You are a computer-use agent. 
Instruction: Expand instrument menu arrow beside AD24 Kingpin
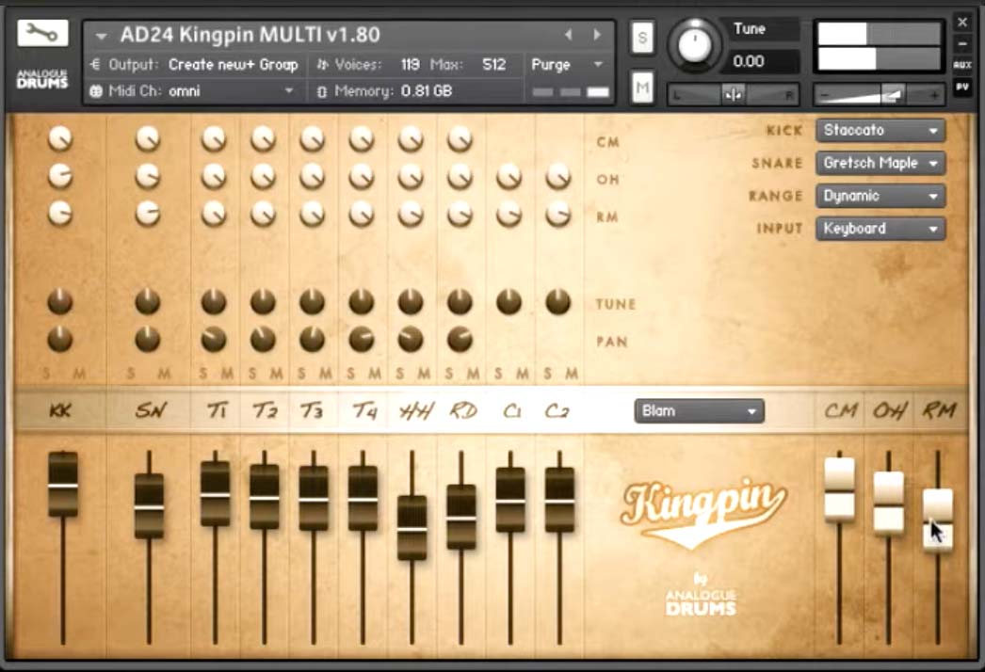[101, 37]
